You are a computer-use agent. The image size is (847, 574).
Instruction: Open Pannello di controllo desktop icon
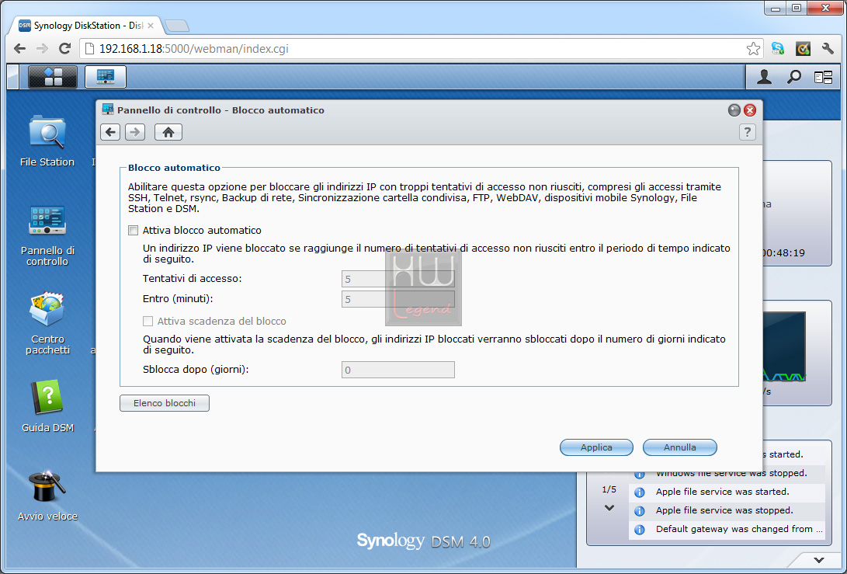(47, 235)
